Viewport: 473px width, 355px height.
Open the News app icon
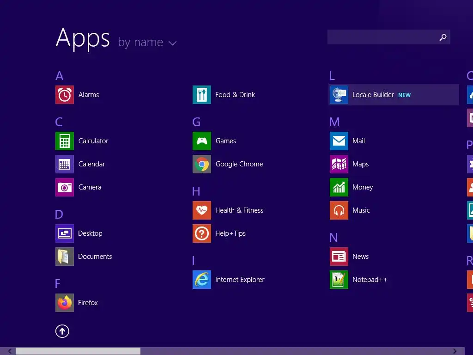[x=339, y=257]
